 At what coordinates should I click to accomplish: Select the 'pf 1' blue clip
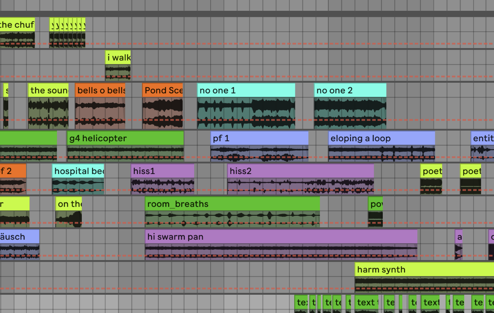(x=259, y=138)
